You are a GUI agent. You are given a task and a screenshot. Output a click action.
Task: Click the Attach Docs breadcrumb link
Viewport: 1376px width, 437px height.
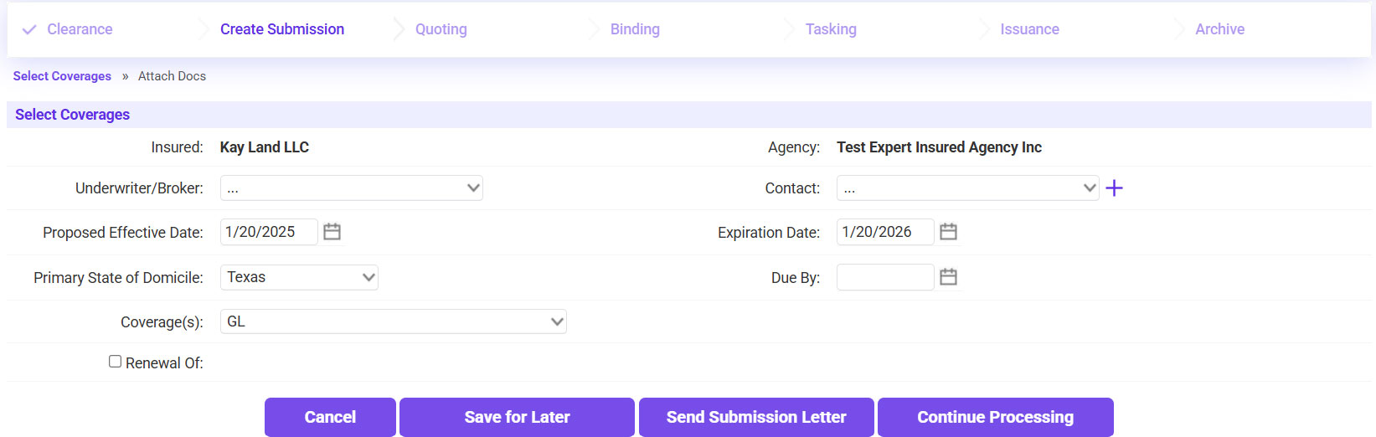coord(172,76)
